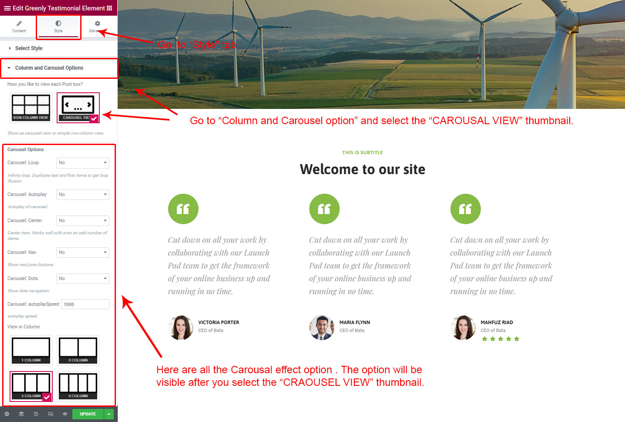Open the Carousel: Autoplay dropdown
625x422 pixels.
(x=82, y=195)
